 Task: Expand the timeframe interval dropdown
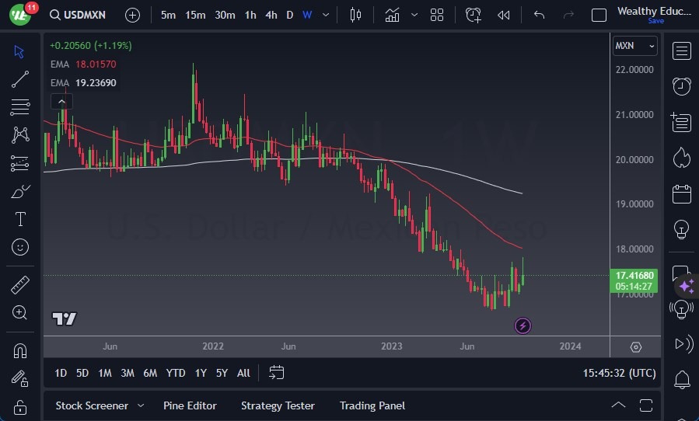tap(326, 16)
